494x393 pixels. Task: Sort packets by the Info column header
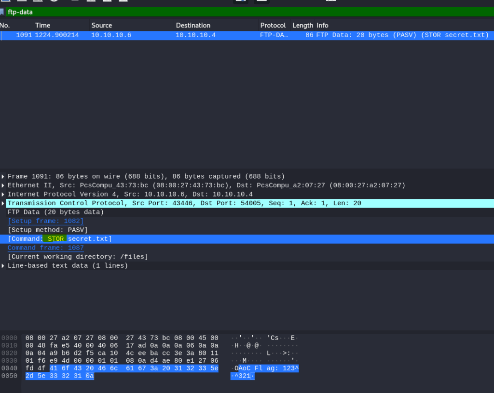pos(405,26)
